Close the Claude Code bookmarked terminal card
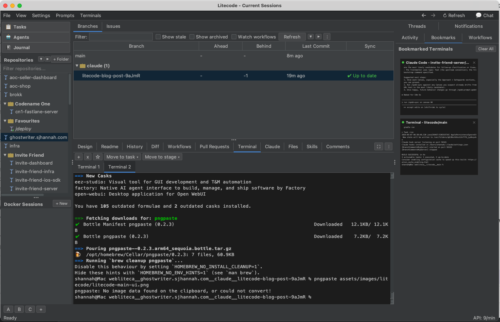The width and height of the screenshot is (500, 322). coord(474,63)
